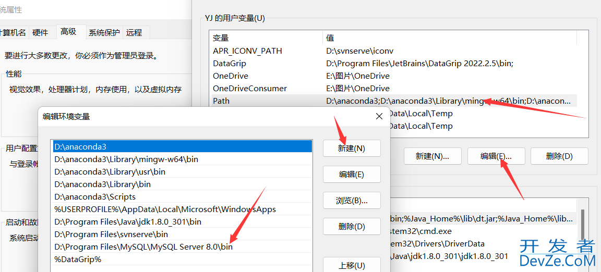
Task: Click the 值 column header
Action: 450,38
